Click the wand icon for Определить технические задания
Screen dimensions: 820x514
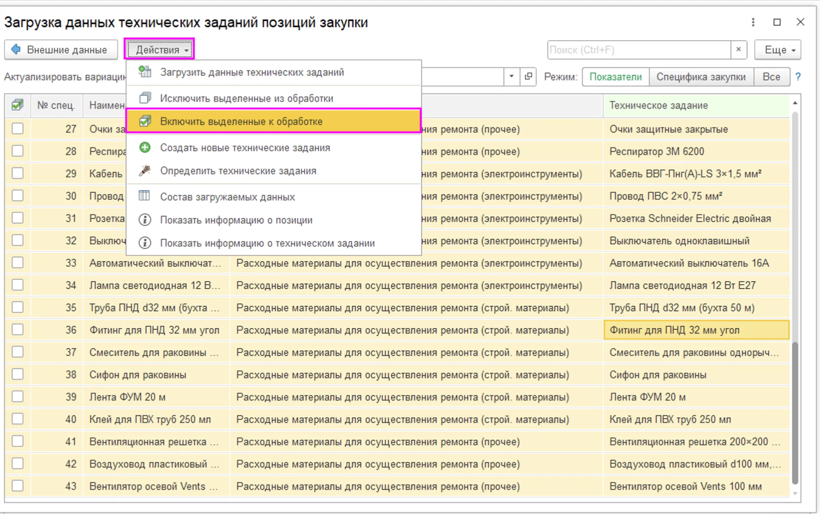(x=145, y=170)
